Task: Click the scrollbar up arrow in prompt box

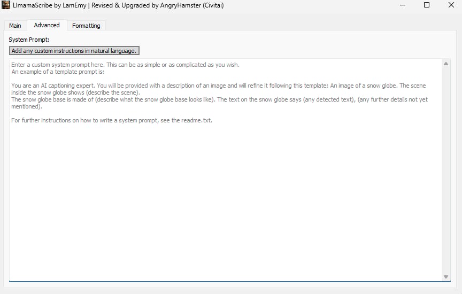Action: [446, 64]
